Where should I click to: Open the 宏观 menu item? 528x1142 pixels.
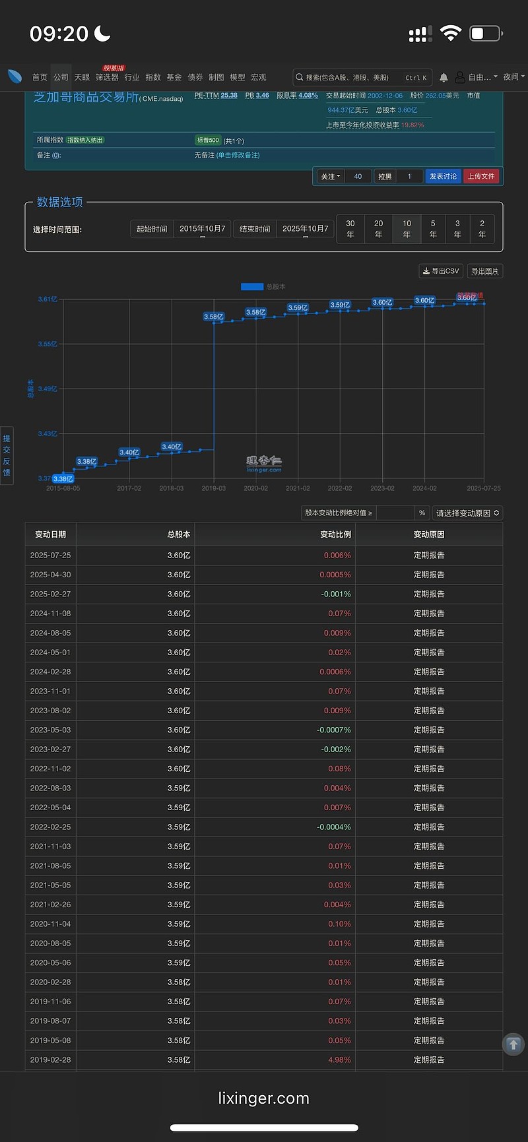[259, 77]
